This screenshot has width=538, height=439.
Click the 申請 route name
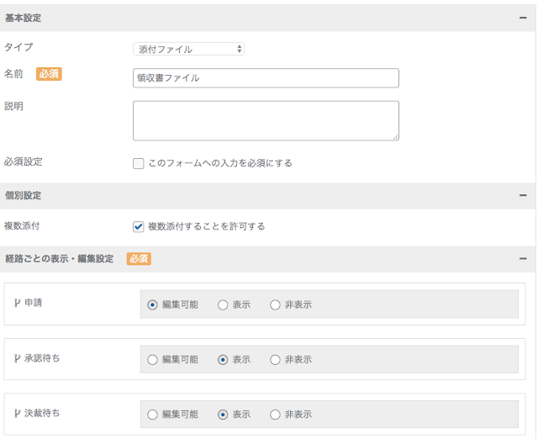(34, 303)
